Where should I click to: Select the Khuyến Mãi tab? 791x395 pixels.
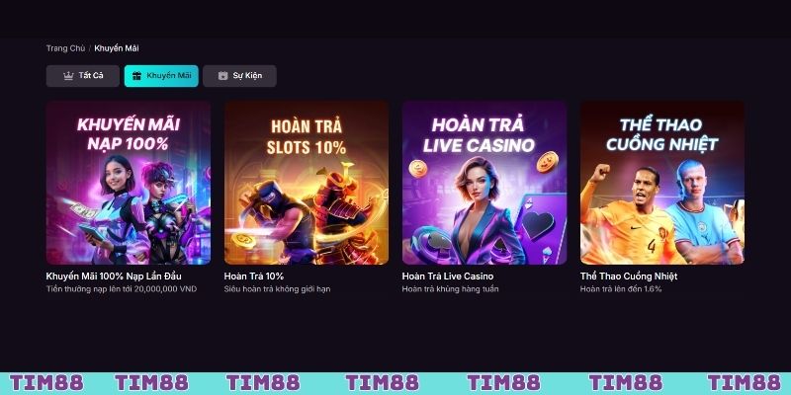pyautogui.click(x=161, y=76)
